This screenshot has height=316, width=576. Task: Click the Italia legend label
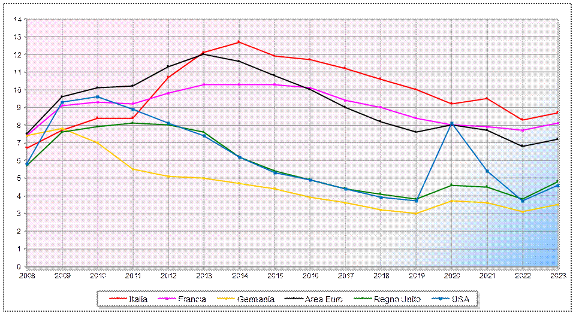coord(138,299)
